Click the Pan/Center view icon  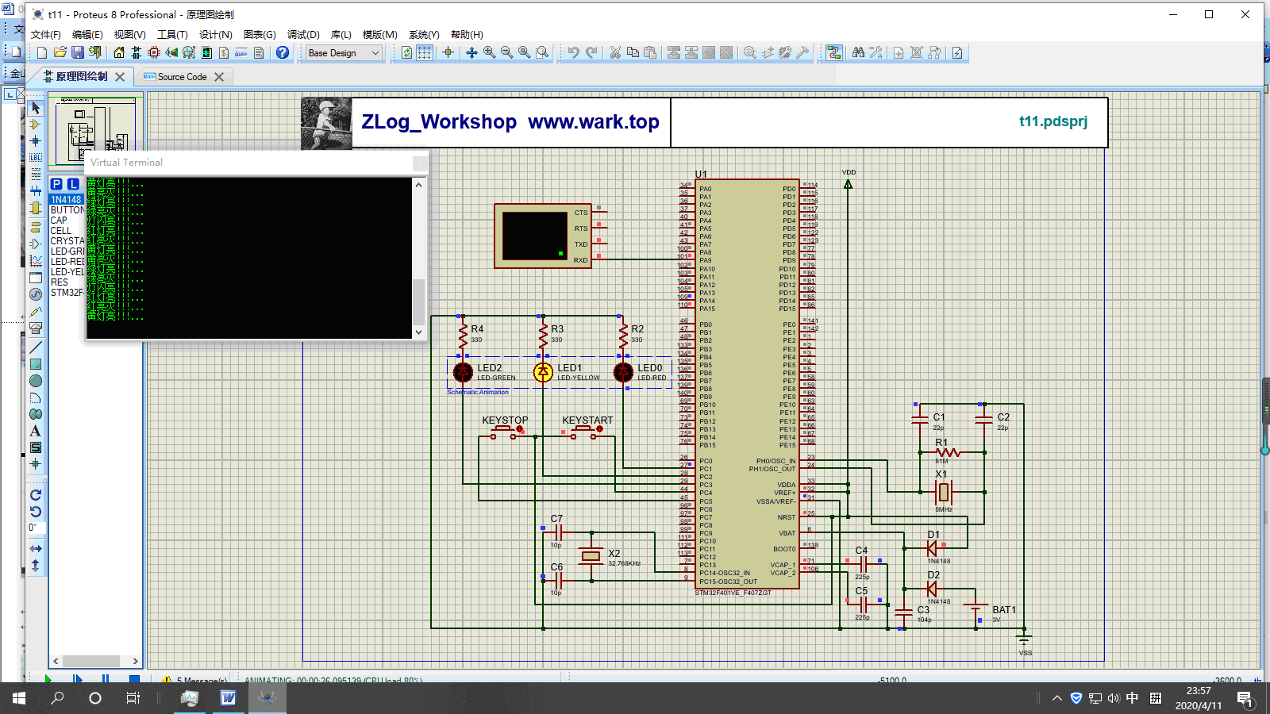[x=471, y=52]
